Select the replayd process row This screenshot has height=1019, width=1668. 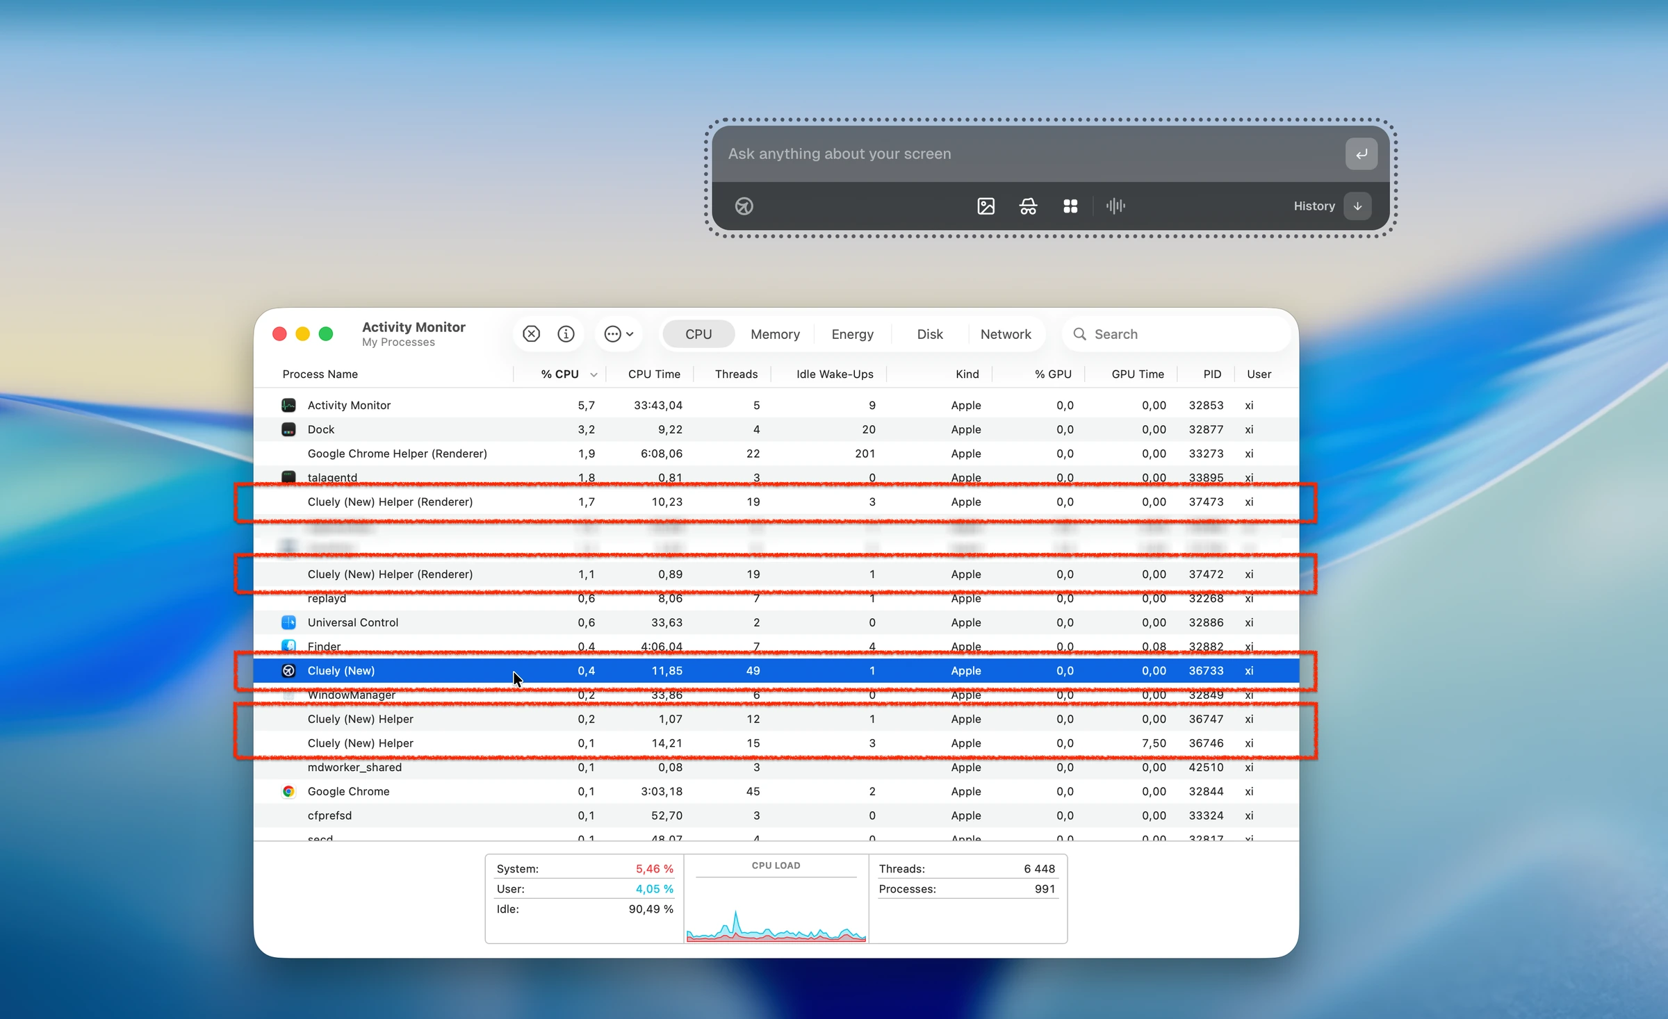pyautogui.click(x=776, y=599)
